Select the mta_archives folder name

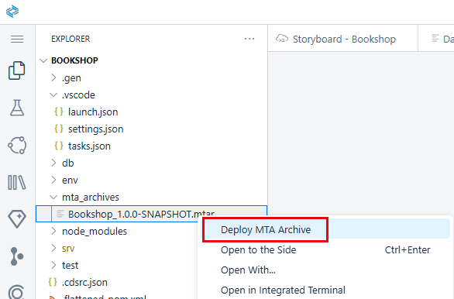click(x=91, y=197)
